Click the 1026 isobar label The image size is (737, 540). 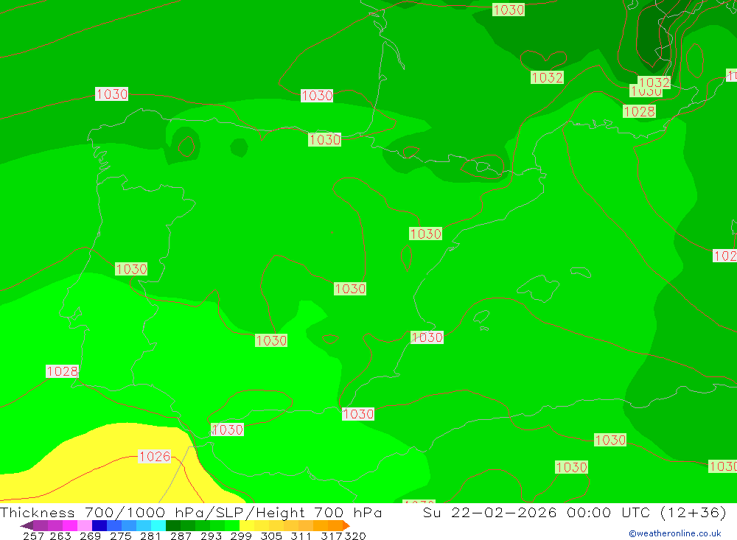coord(155,456)
